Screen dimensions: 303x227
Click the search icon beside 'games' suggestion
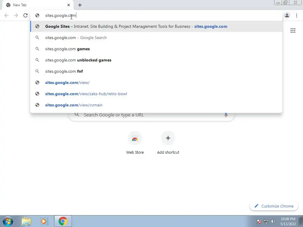tap(37, 49)
